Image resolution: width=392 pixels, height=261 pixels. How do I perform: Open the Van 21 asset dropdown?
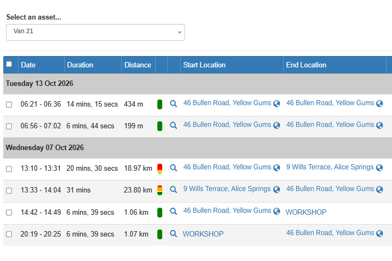tap(95, 32)
